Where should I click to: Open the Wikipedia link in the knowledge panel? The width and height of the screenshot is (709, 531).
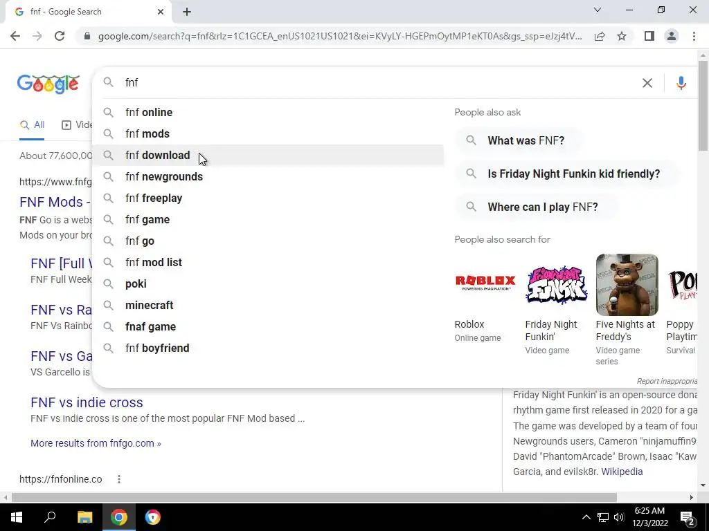[622, 472]
